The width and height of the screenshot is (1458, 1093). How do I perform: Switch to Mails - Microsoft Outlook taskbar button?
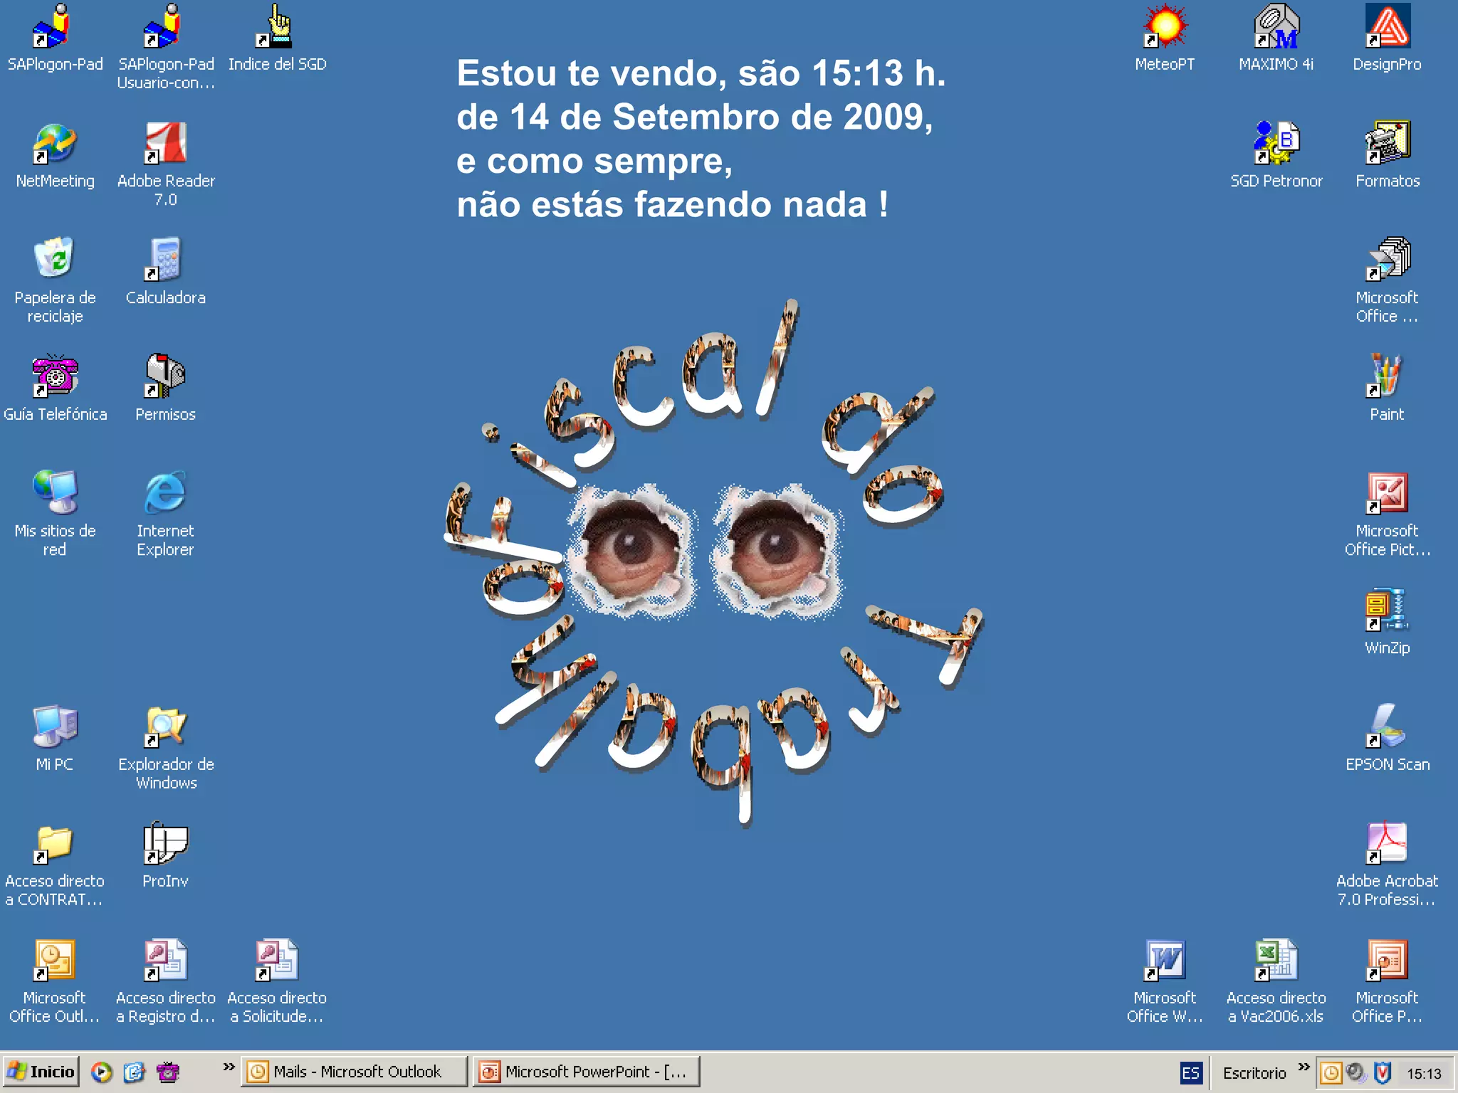(355, 1072)
